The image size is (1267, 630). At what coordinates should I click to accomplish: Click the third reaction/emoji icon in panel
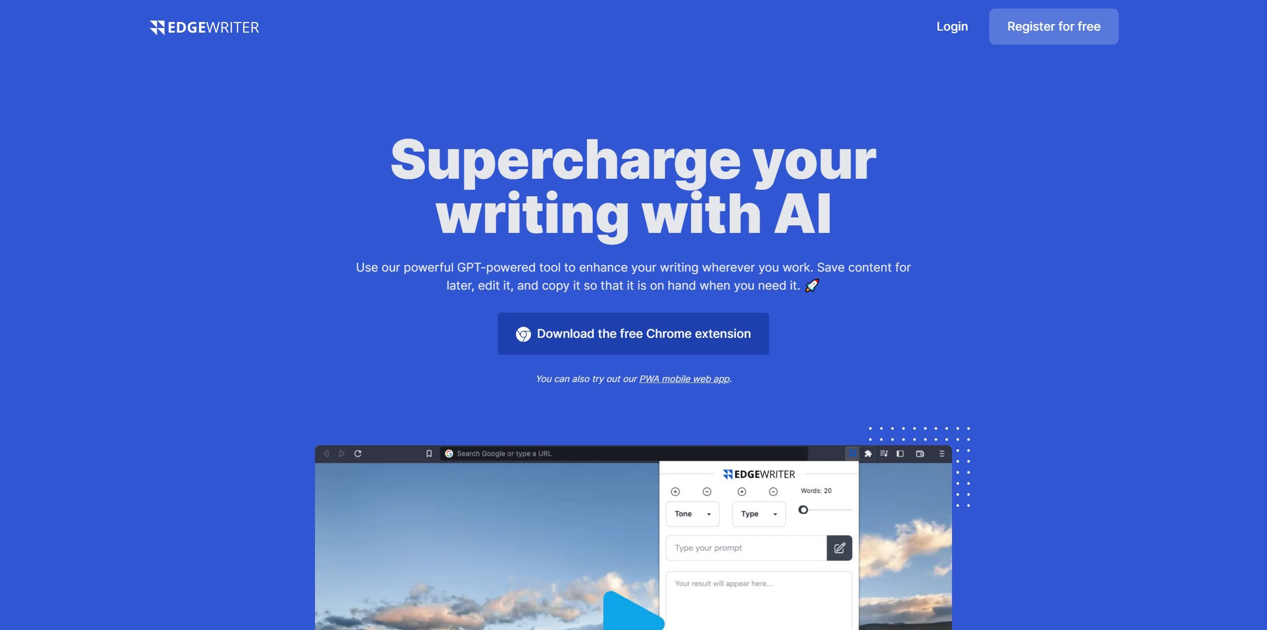tap(740, 491)
